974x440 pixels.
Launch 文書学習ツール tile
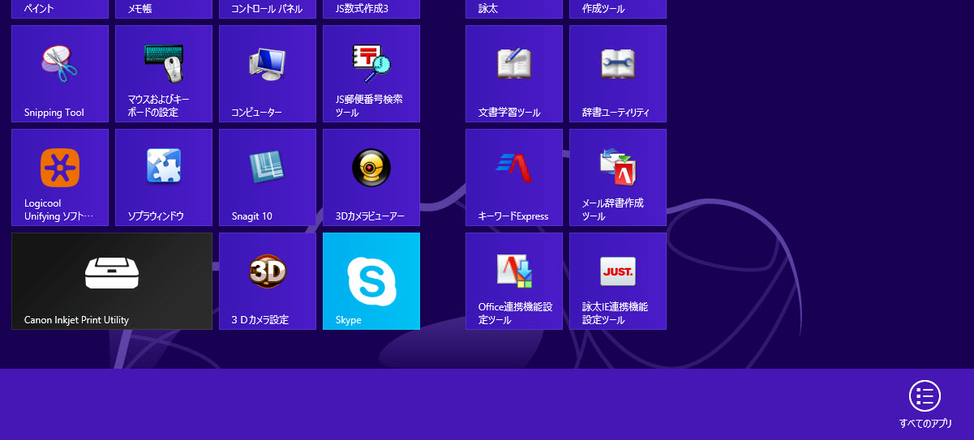514,74
